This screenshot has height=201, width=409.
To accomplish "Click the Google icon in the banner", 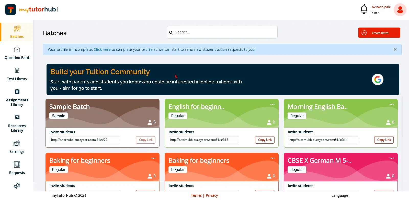I will (378, 80).
